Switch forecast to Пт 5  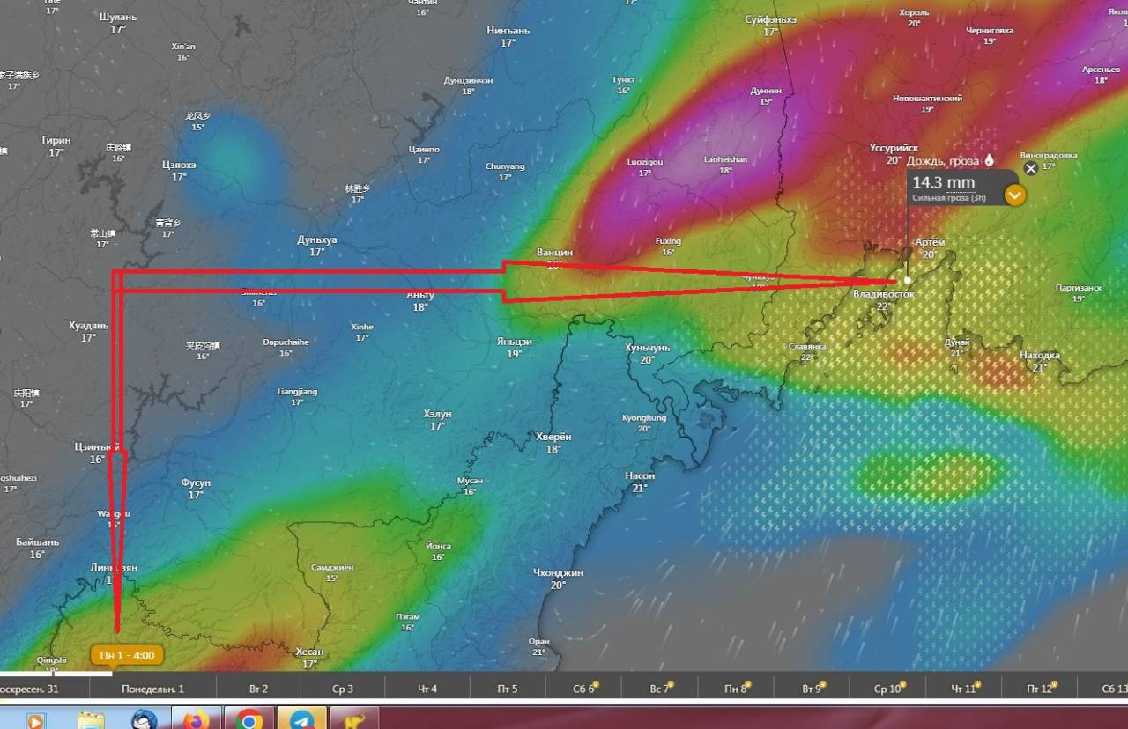point(508,688)
